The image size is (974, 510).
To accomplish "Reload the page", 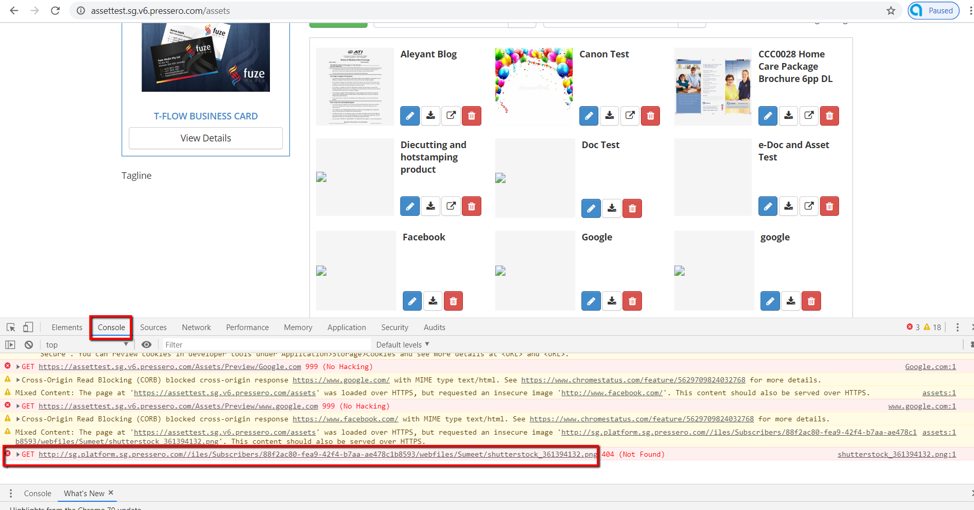I will coord(55,11).
